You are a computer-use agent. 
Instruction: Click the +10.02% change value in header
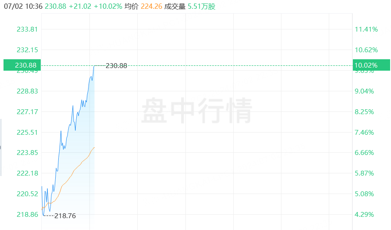(x=108, y=6)
